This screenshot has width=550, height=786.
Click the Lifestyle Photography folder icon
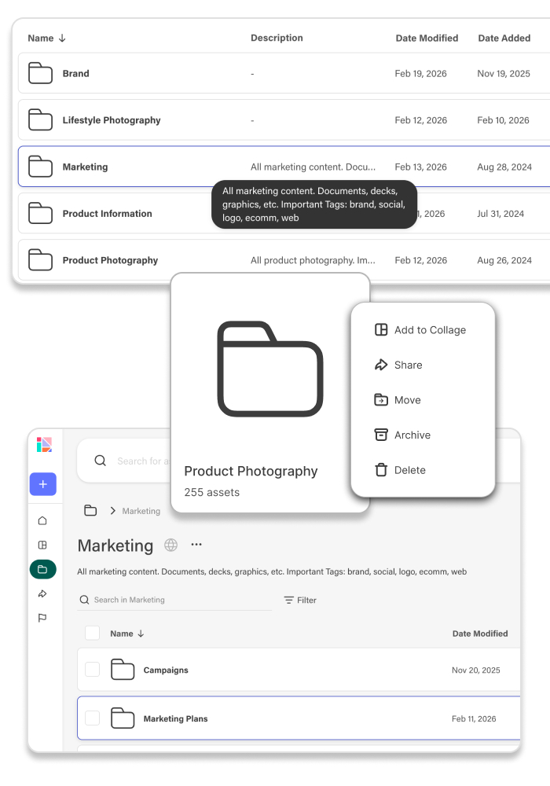(x=40, y=119)
